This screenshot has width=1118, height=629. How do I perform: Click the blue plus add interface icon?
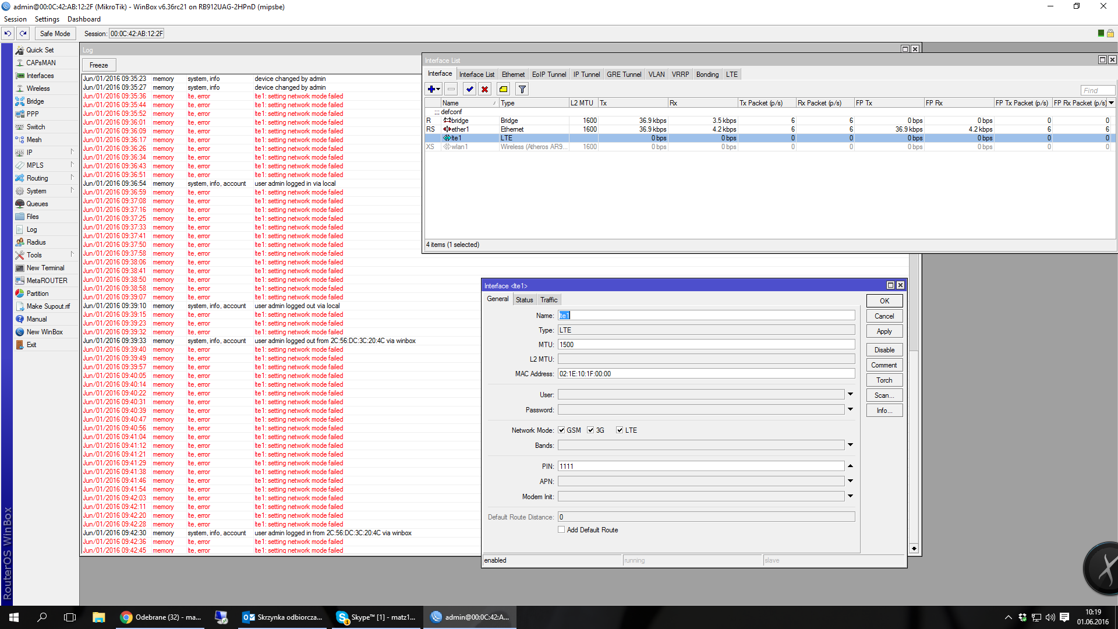point(434,89)
